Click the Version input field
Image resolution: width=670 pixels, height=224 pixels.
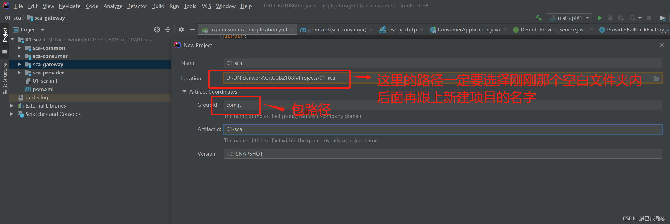[x=443, y=154]
